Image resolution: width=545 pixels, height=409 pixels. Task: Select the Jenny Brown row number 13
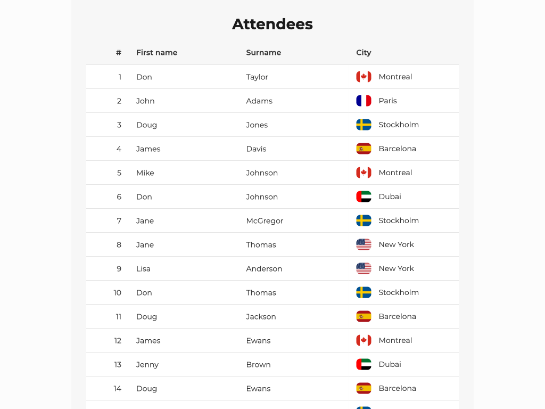[x=118, y=364]
